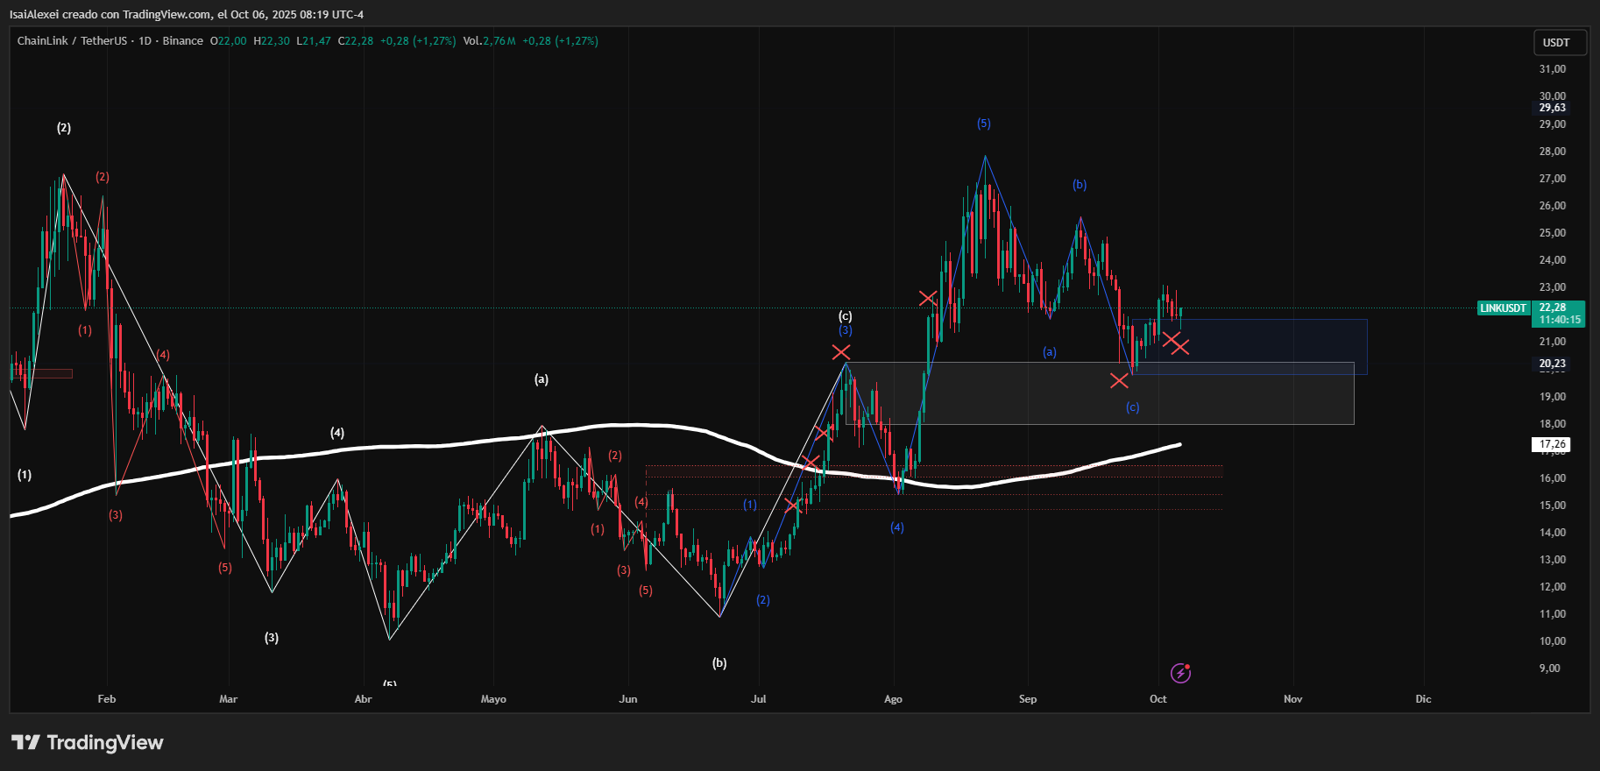
Task: Click the 29,63 price tag on the axis
Action: click(x=1552, y=108)
